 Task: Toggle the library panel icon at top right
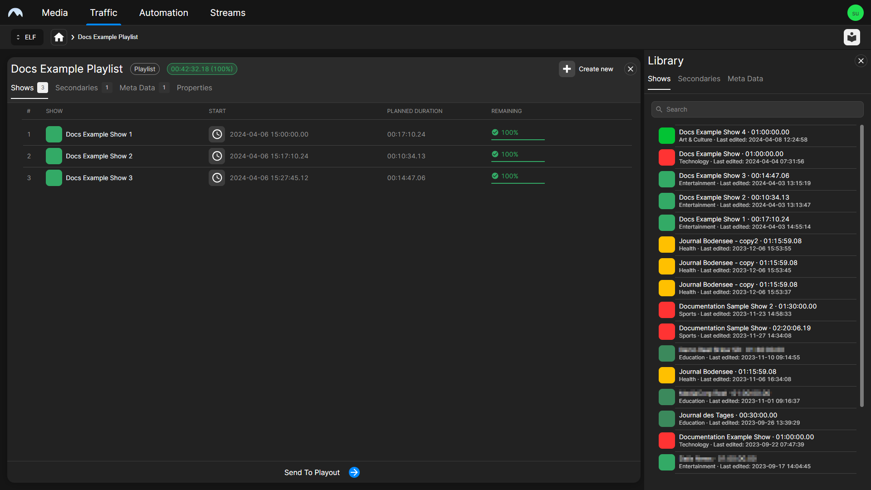pyautogui.click(x=851, y=37)
